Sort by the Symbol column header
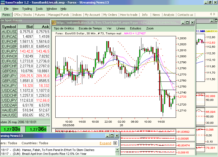 click(9, 27)
